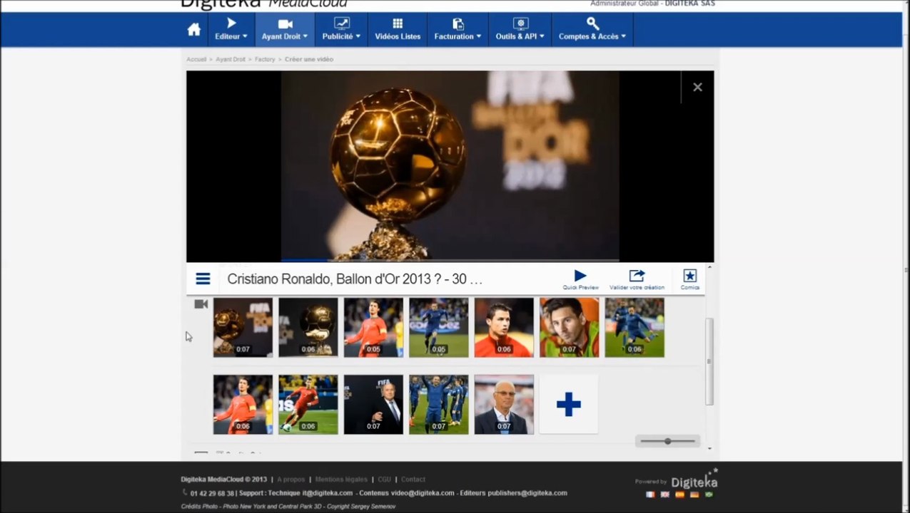The height and width of the screenshot is (513, 910).
Task: Click the camera track icon
Action: tap(201, 304)
